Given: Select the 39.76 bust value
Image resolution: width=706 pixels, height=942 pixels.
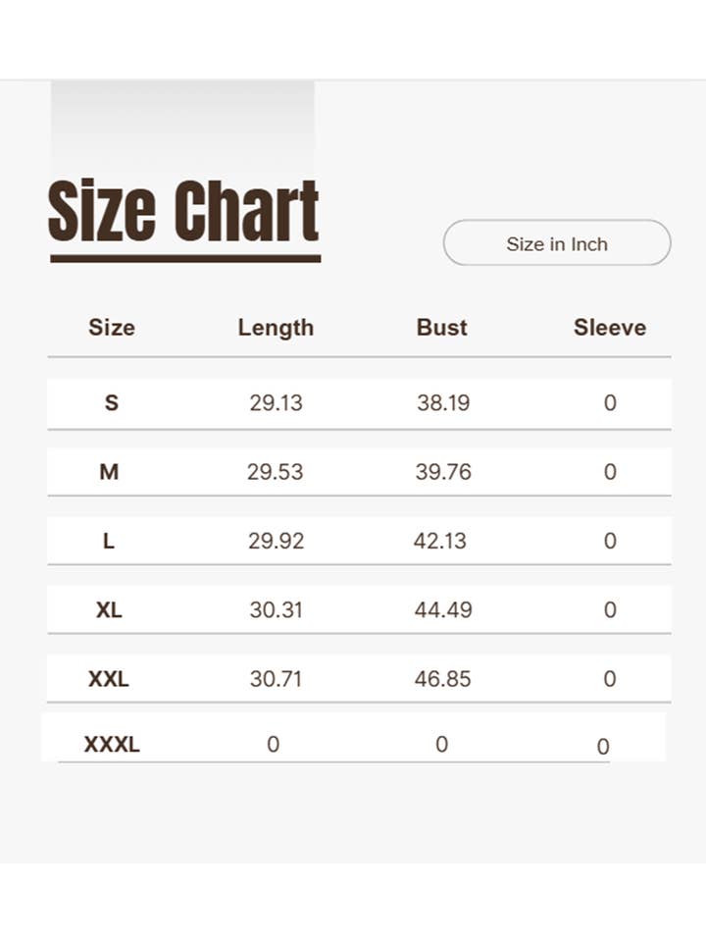Looking at the screenshot, I should click(443, 472).
